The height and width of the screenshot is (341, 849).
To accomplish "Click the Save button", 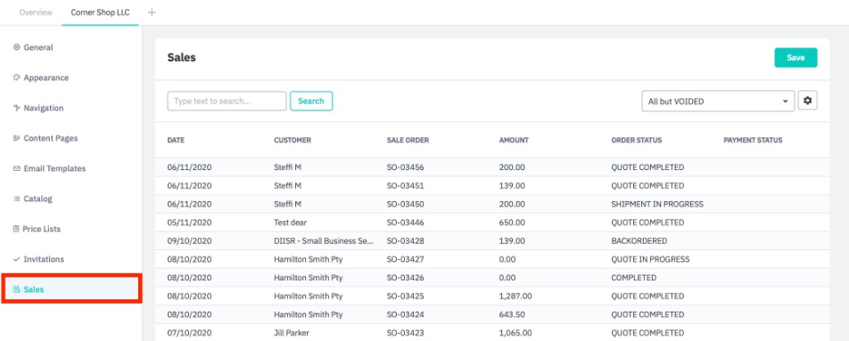I will point(795,58).
